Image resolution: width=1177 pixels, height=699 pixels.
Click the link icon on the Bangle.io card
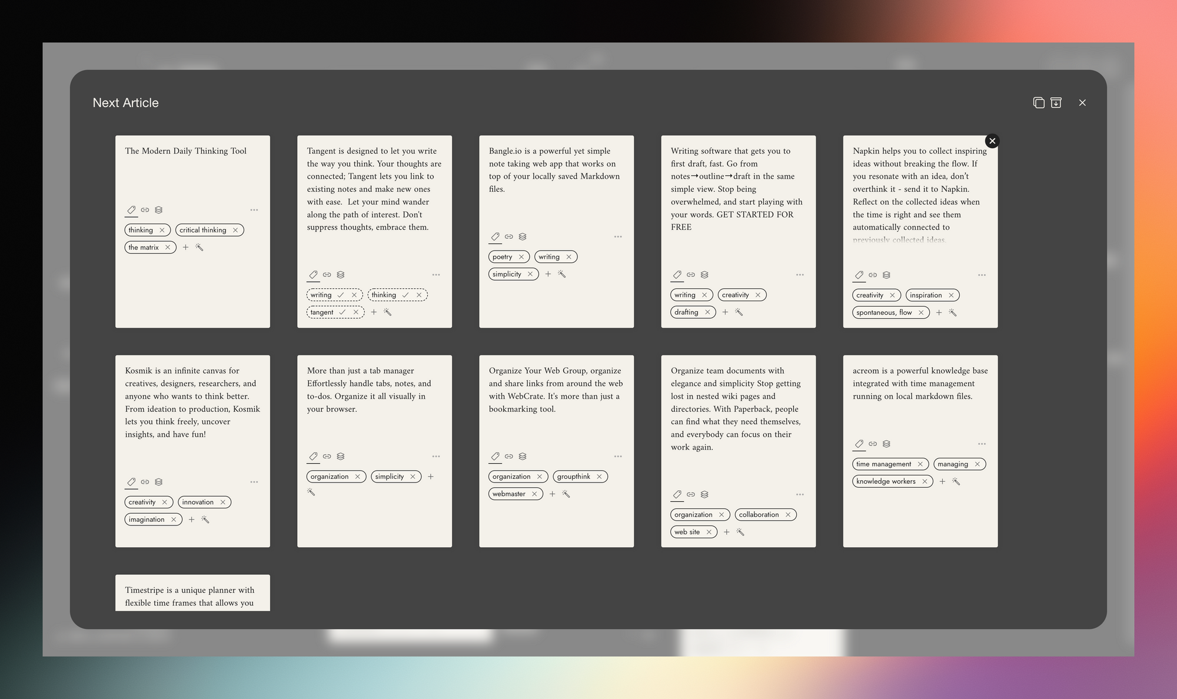[x=508, y=237]
